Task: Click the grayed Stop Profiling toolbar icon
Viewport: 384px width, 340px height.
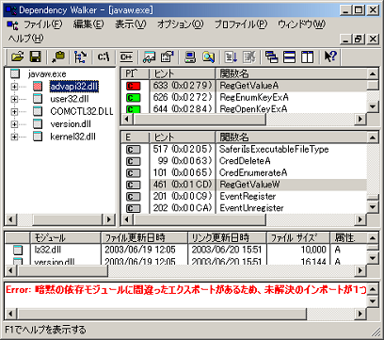Action: coord(249,57)
